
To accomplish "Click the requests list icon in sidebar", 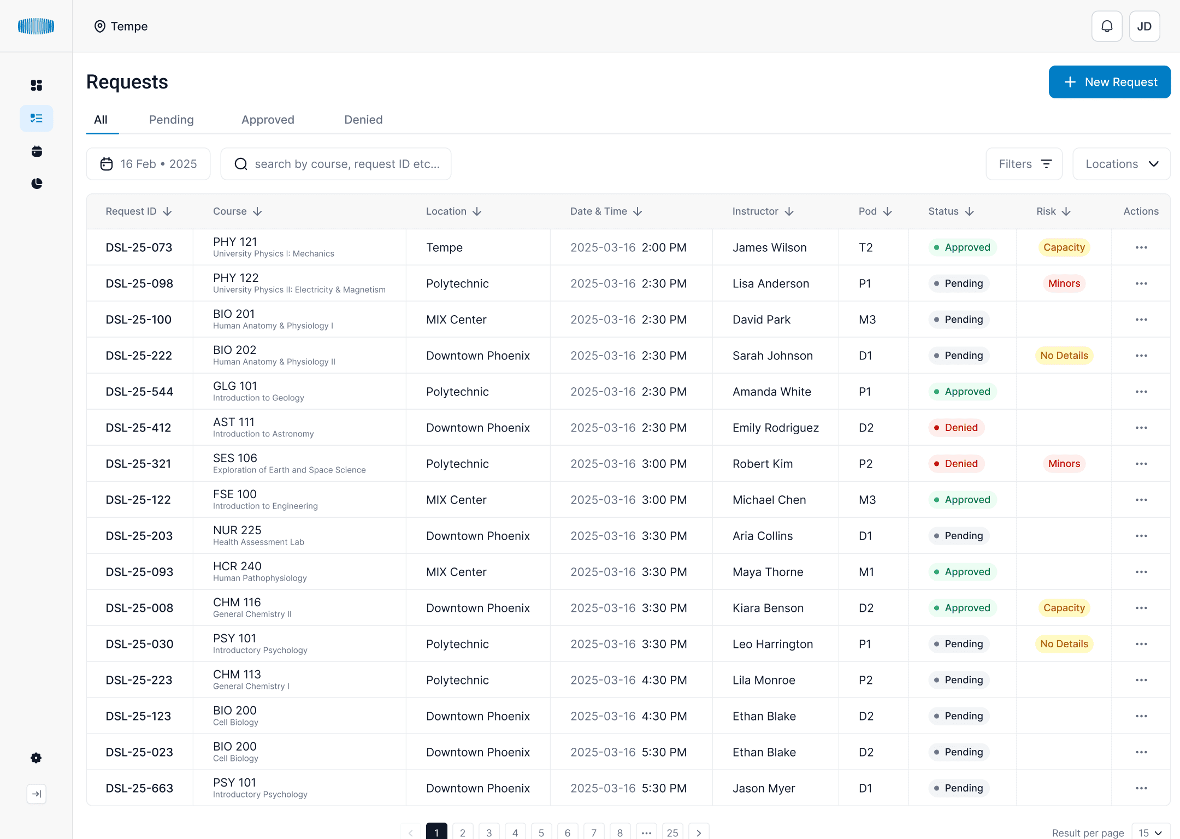I will (36, 119).
